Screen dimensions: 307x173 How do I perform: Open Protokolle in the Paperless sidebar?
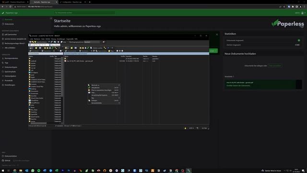tap(7, 80)
